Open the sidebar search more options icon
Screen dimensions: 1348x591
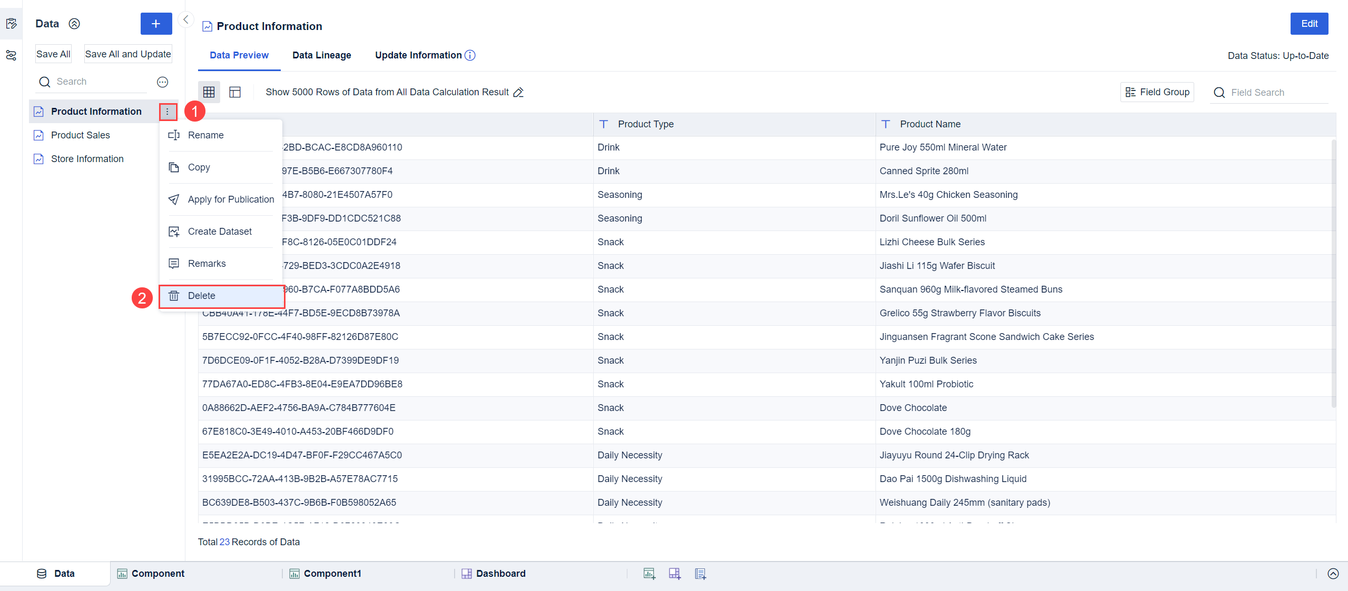(162, 82)
